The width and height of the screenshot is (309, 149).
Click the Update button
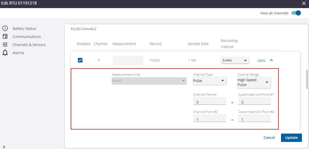click(291, 138)
